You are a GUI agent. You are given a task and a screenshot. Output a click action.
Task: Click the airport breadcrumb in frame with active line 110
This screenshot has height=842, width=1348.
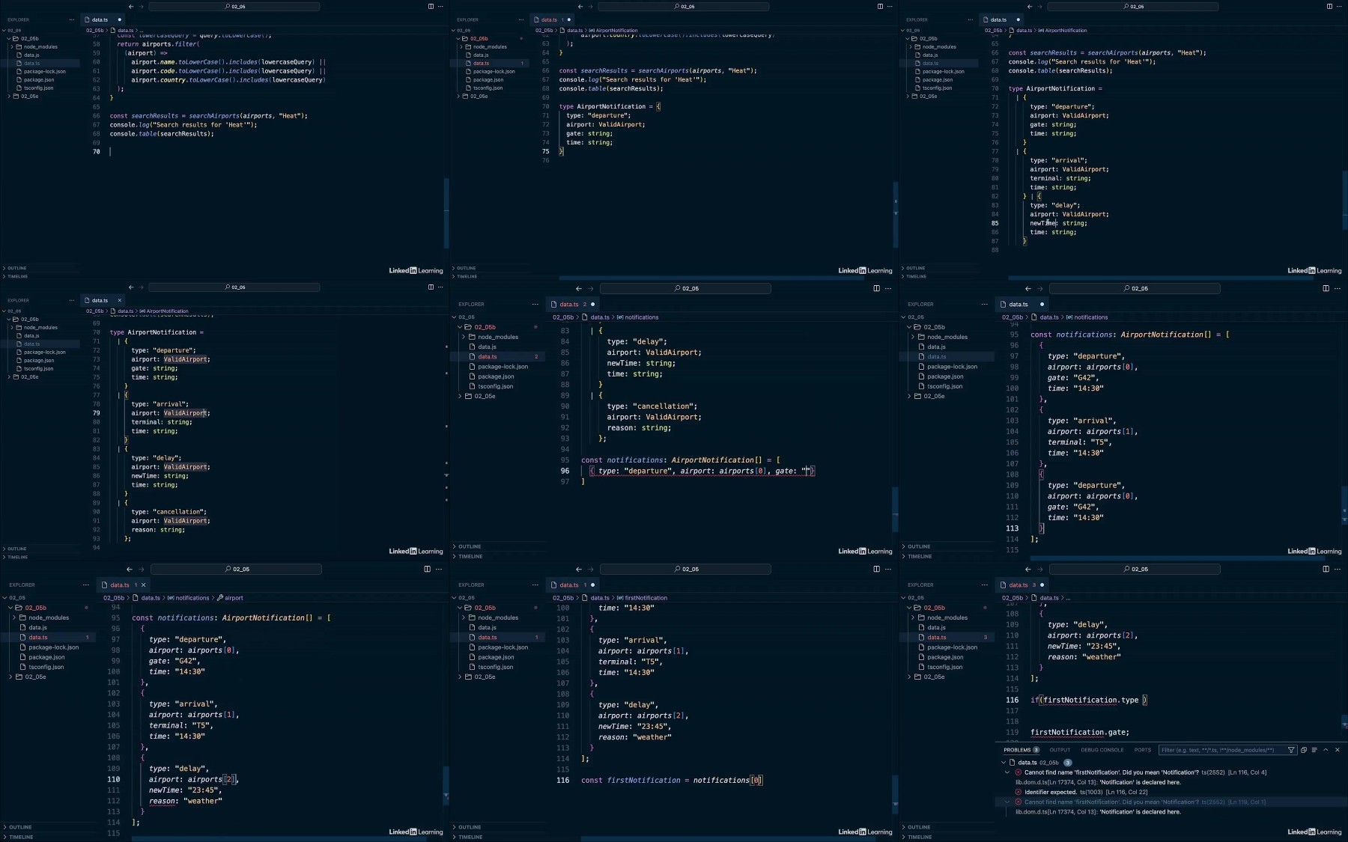pyautogui.click(x=234, y=598)
